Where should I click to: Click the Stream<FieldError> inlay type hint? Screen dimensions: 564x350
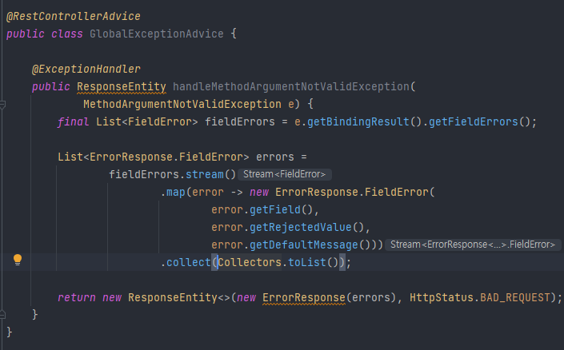coord(284,175)
